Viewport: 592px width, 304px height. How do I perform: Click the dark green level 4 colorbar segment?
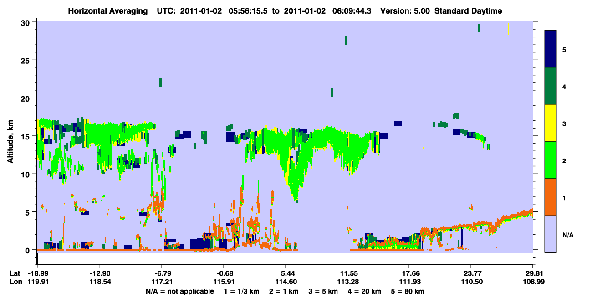pos(551,86)
